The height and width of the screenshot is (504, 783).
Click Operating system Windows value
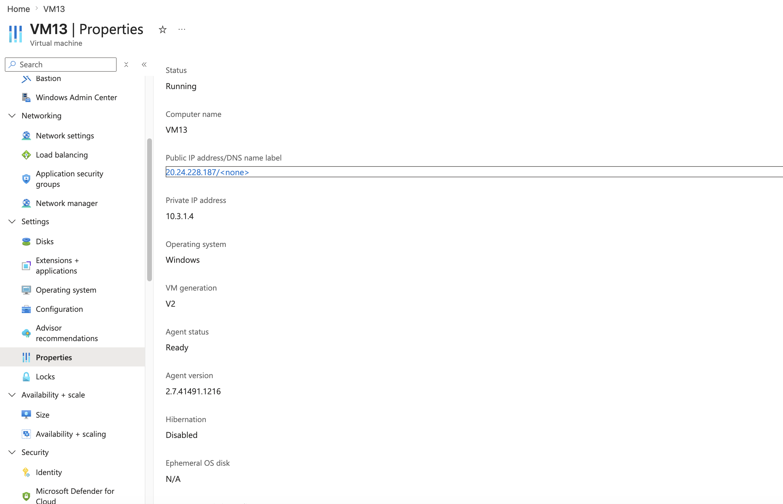[x=183, y=260]
